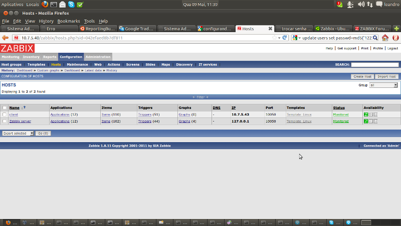The width and height of the screenshot is (401, 226).
Task: Open the Configuration tab
Action: coord(71,57)
